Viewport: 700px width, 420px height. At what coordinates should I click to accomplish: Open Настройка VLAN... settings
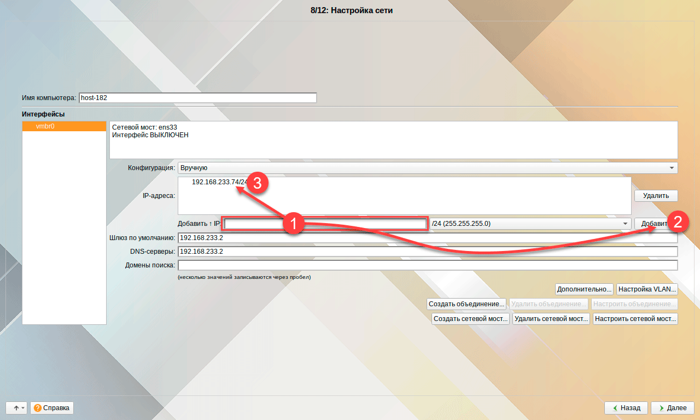click(647, 289)
